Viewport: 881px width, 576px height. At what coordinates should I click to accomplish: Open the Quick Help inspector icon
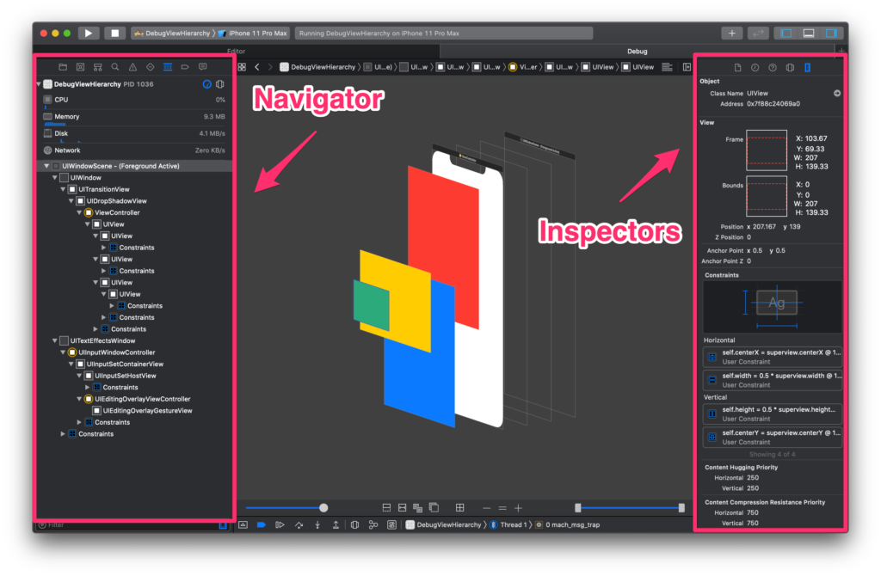tap(773, 66)
